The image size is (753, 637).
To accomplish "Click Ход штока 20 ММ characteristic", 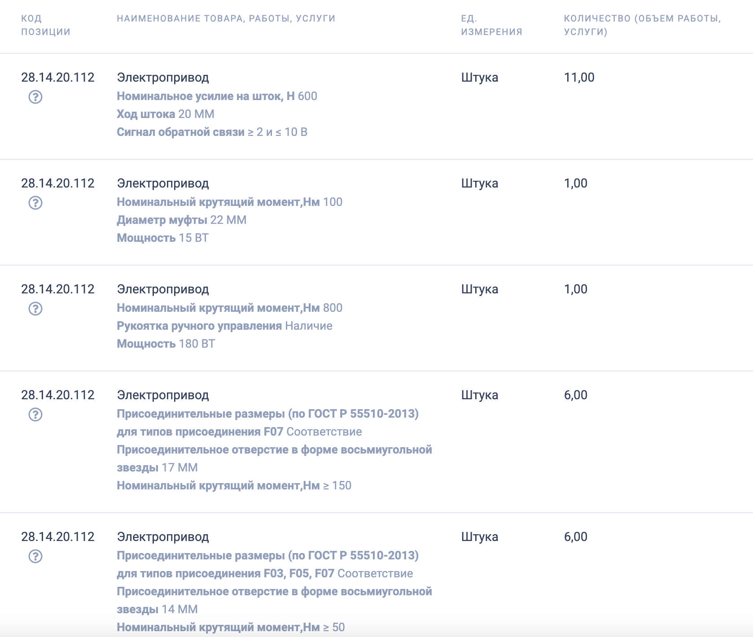I will [166, 114].
